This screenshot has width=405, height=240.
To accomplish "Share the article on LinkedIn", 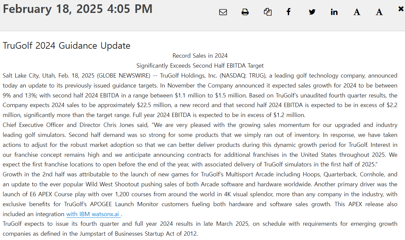I will (x=334, y=12).
